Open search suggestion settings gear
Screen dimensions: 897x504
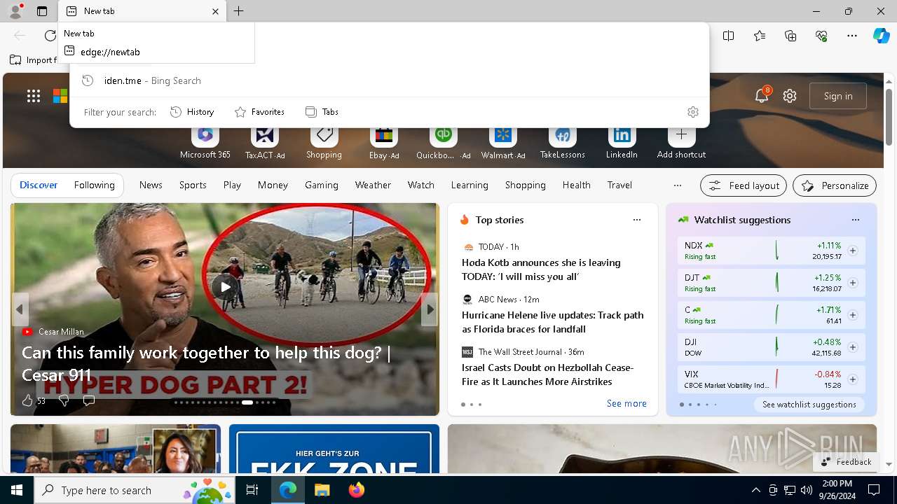[693, 112]
